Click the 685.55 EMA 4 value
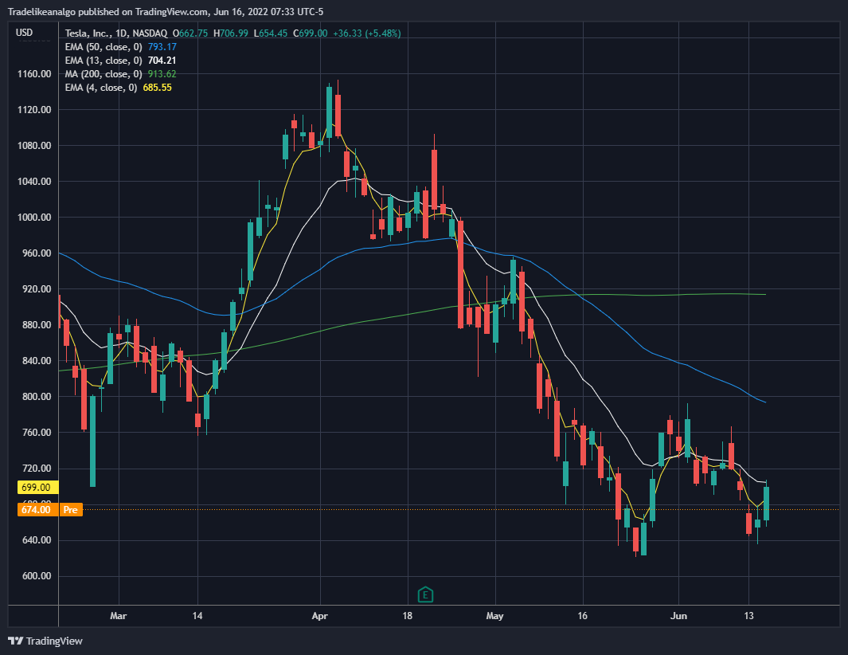Screen dimensions: 848x655 [158, 88]
